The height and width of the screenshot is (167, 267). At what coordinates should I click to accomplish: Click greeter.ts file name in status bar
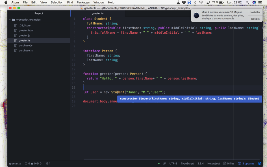[x=15, y=163]
